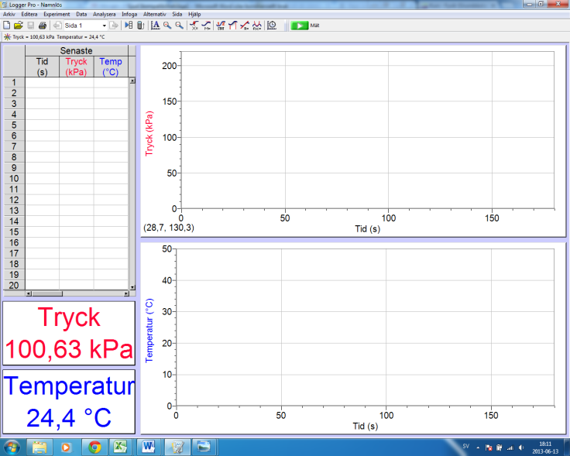Show hidden system tray icons arrow
The height and width of the screenshot is (456, 570).
coord(478,447)
